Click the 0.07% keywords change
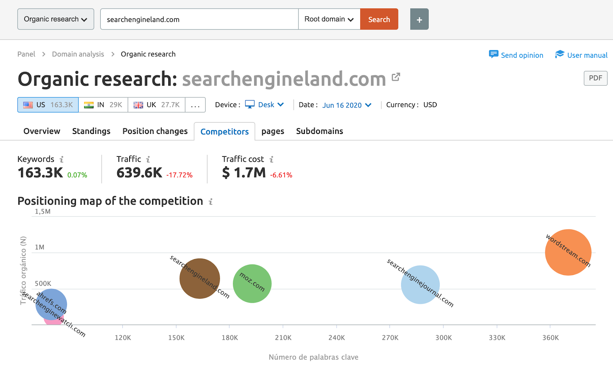Screen dimensions: 613x365 [77, 175]
